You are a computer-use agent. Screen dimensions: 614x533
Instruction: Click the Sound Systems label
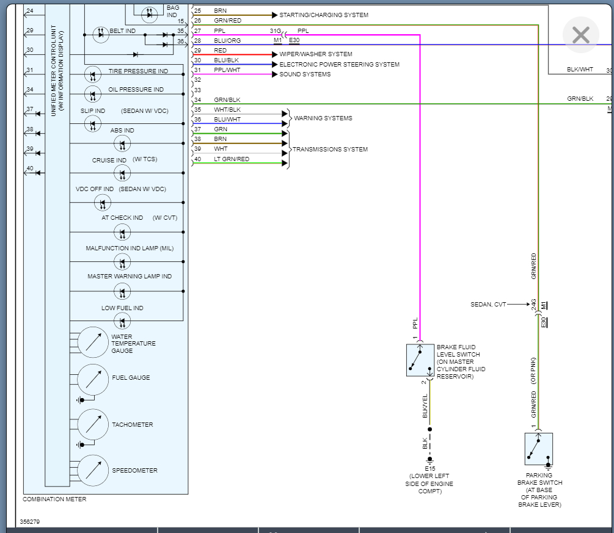[305, 74]
